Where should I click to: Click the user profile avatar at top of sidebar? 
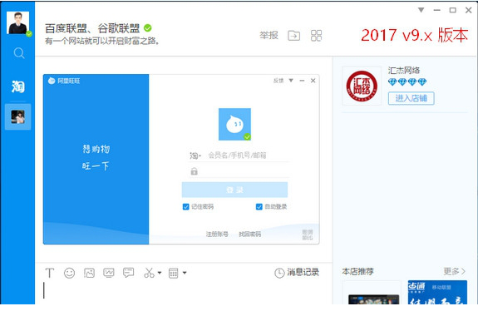click(x=18, y=23)
